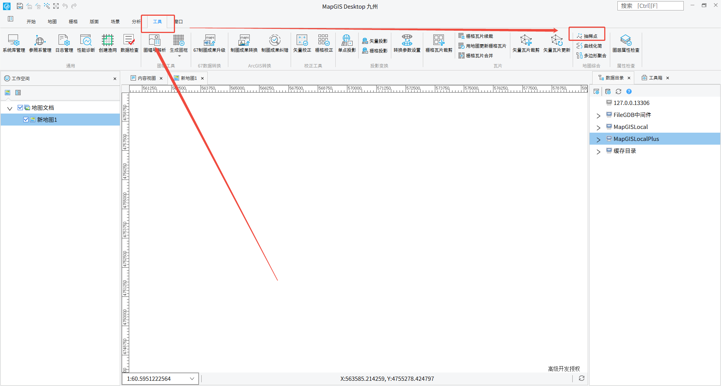Click fullscreen expand icon in quick toolbar
Image resolution: width=721 pixels, height=386 pixels.
pyautogui.click(x=56, y=6)
